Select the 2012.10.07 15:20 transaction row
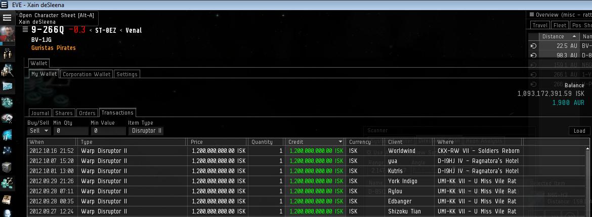592x217 pixels. (x=306, y=161)
